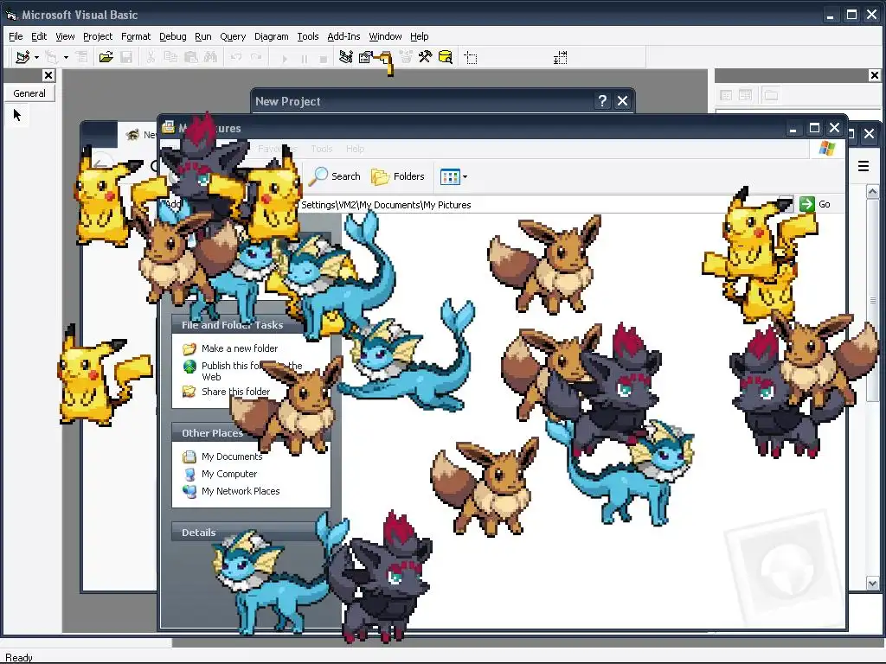Click View Object in Project Explorer
Image resolution: width=886 pixels, height=664 pixels.
tap(745, 95)
